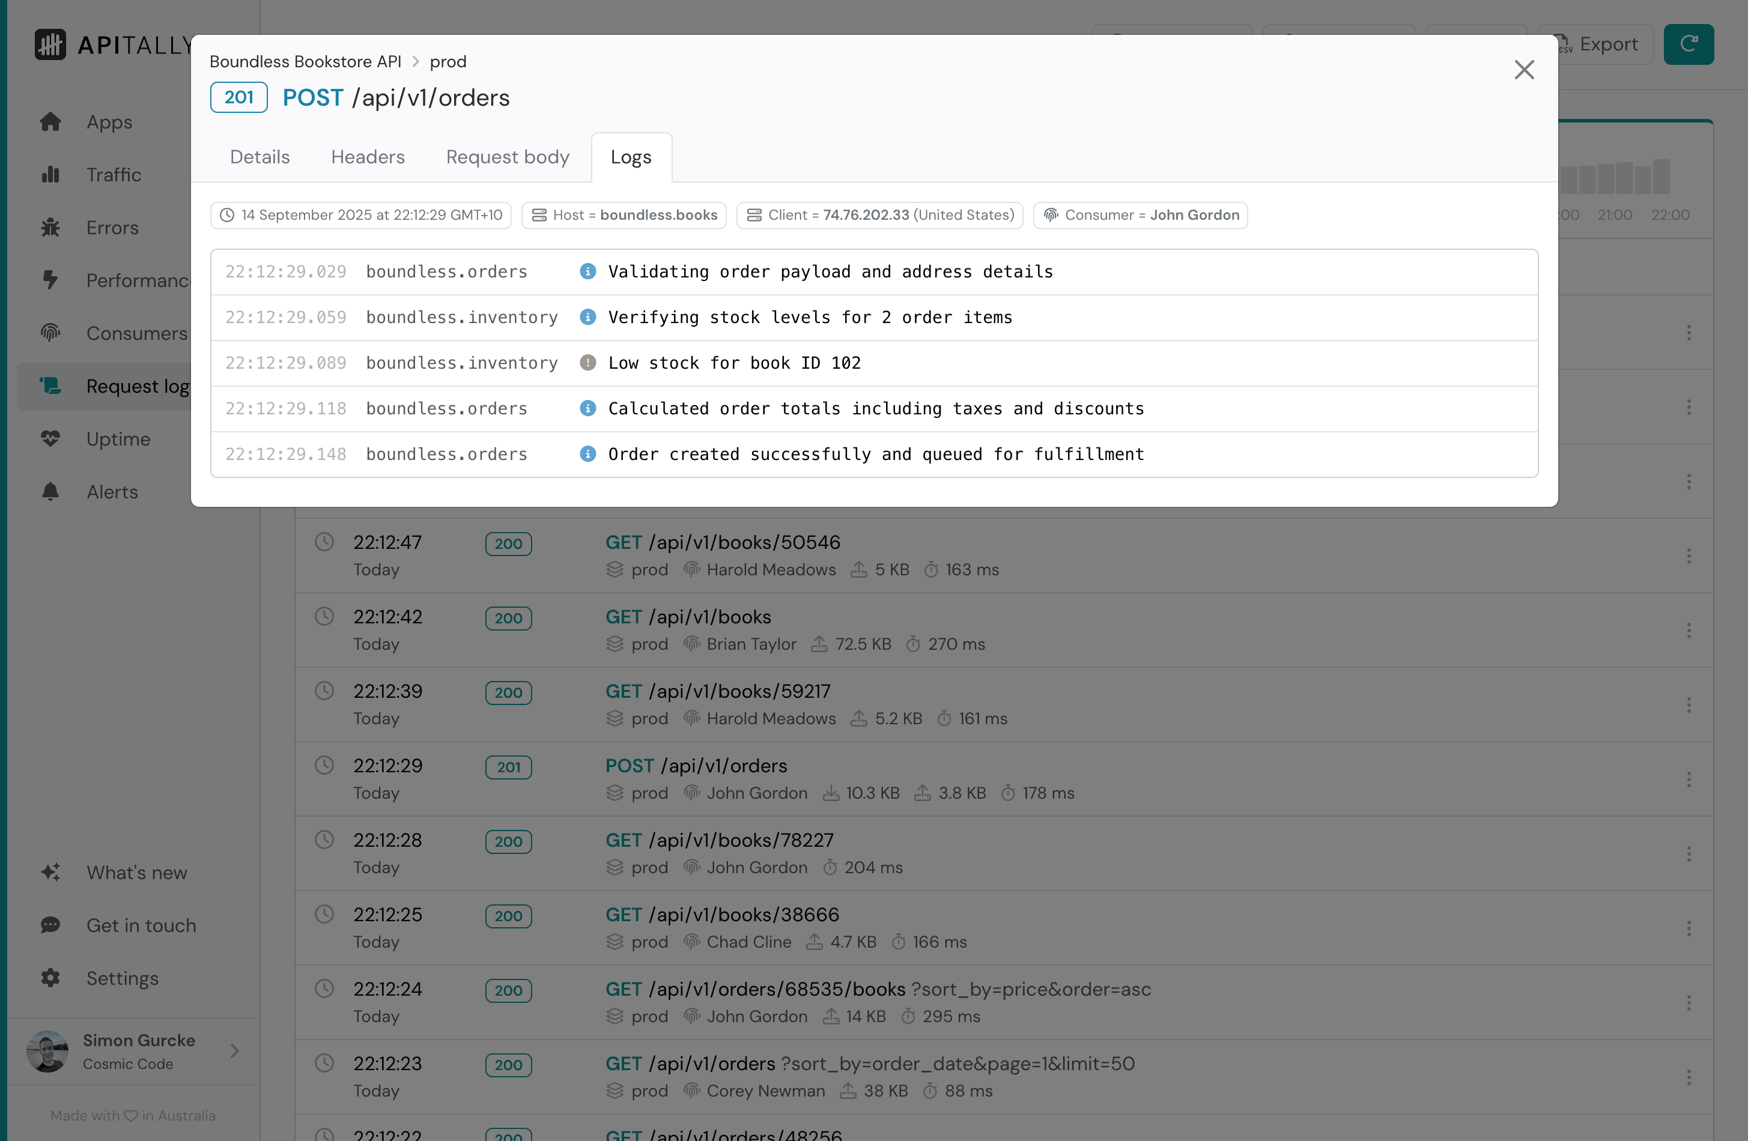
Task: Click Harold Meadows consumer on 22:12:39 row
Action: (x=771, y=719)
